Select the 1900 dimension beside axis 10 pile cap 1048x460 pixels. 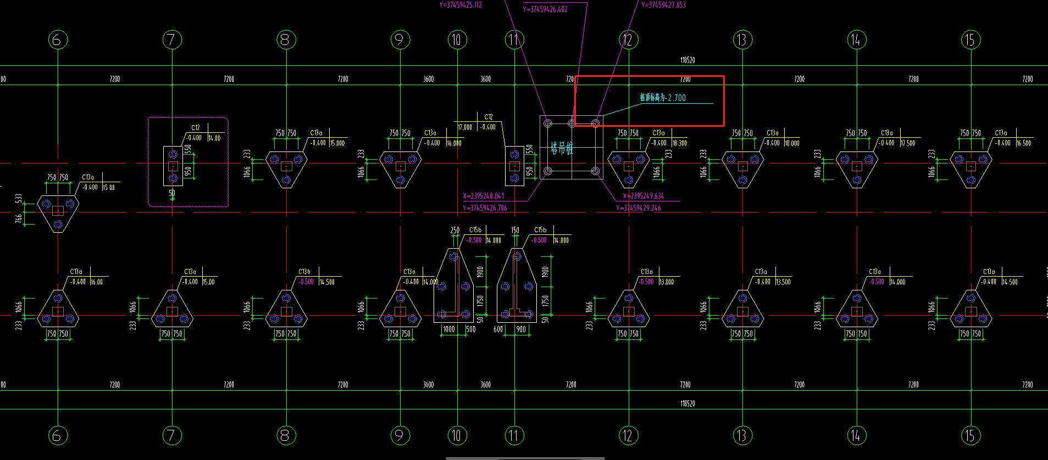(480, 272)
